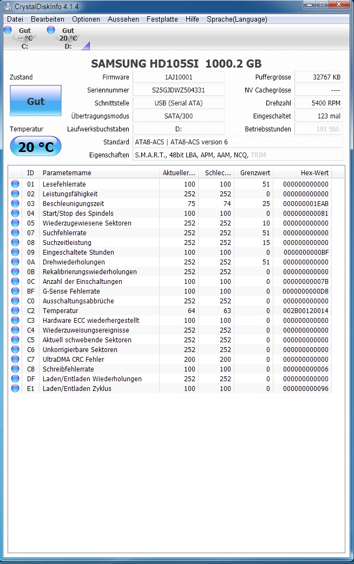
Task: Click hex value 000000000081
Action: pyautogui.click(x=306, y=213)
